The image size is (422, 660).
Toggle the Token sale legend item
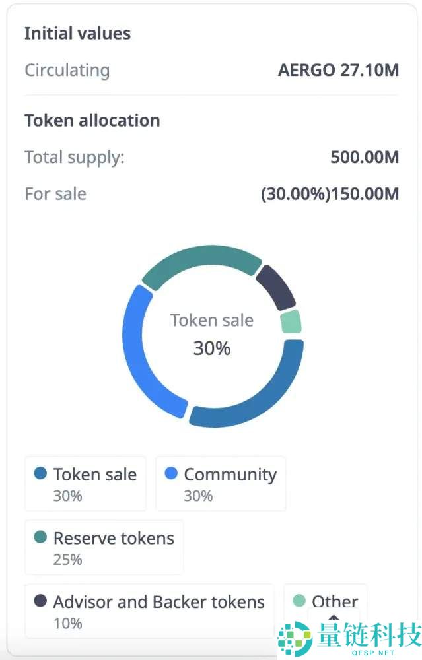[85, 484]
